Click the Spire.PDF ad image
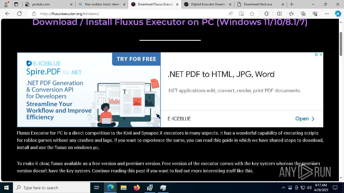Image resolution: width=344 pixels, height=193 pixels. point(89,90)
